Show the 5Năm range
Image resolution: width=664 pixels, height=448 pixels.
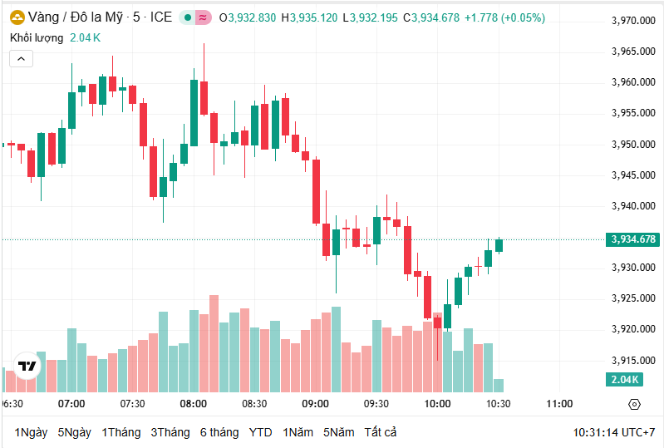coord(339,432)
